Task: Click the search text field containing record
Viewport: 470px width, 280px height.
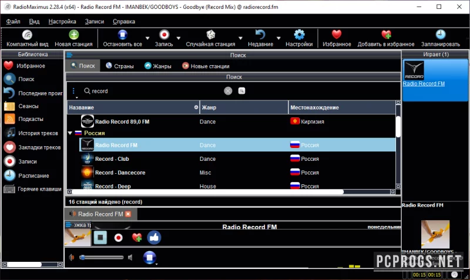Action: [153, 91]
